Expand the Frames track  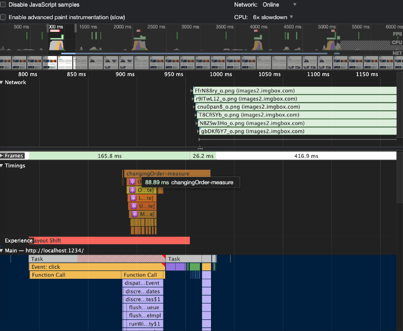2,156
